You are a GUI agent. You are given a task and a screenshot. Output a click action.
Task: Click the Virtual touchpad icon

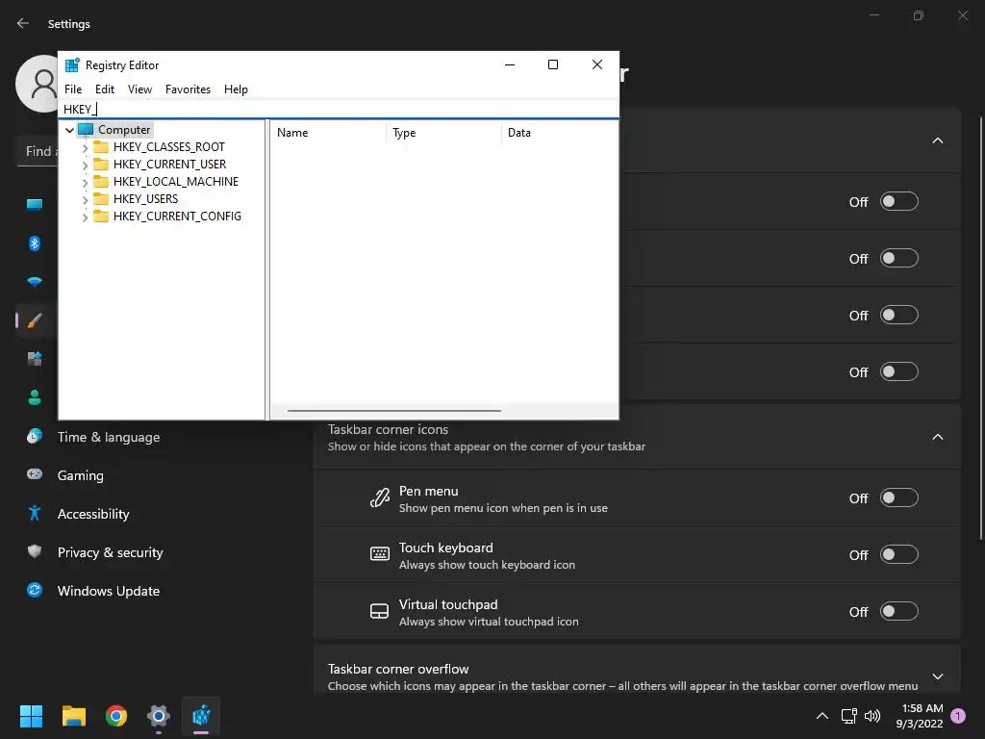pos(379,611)
